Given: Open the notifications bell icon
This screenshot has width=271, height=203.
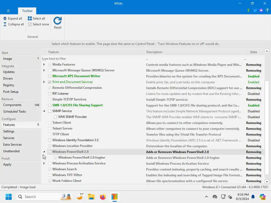Looking at the screenshot, I should (253, 197).
